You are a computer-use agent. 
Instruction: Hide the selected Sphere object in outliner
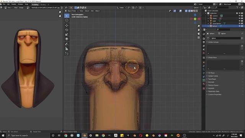pyautogui.click(x=239, y=26)
